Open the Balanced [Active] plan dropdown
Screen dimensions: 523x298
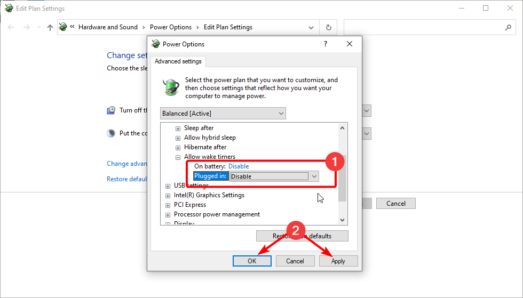[x=223, y=114]
